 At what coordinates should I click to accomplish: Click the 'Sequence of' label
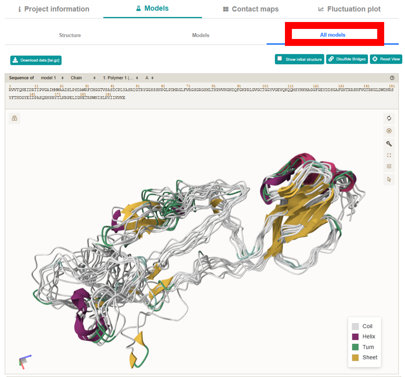[x=22, y=78]
